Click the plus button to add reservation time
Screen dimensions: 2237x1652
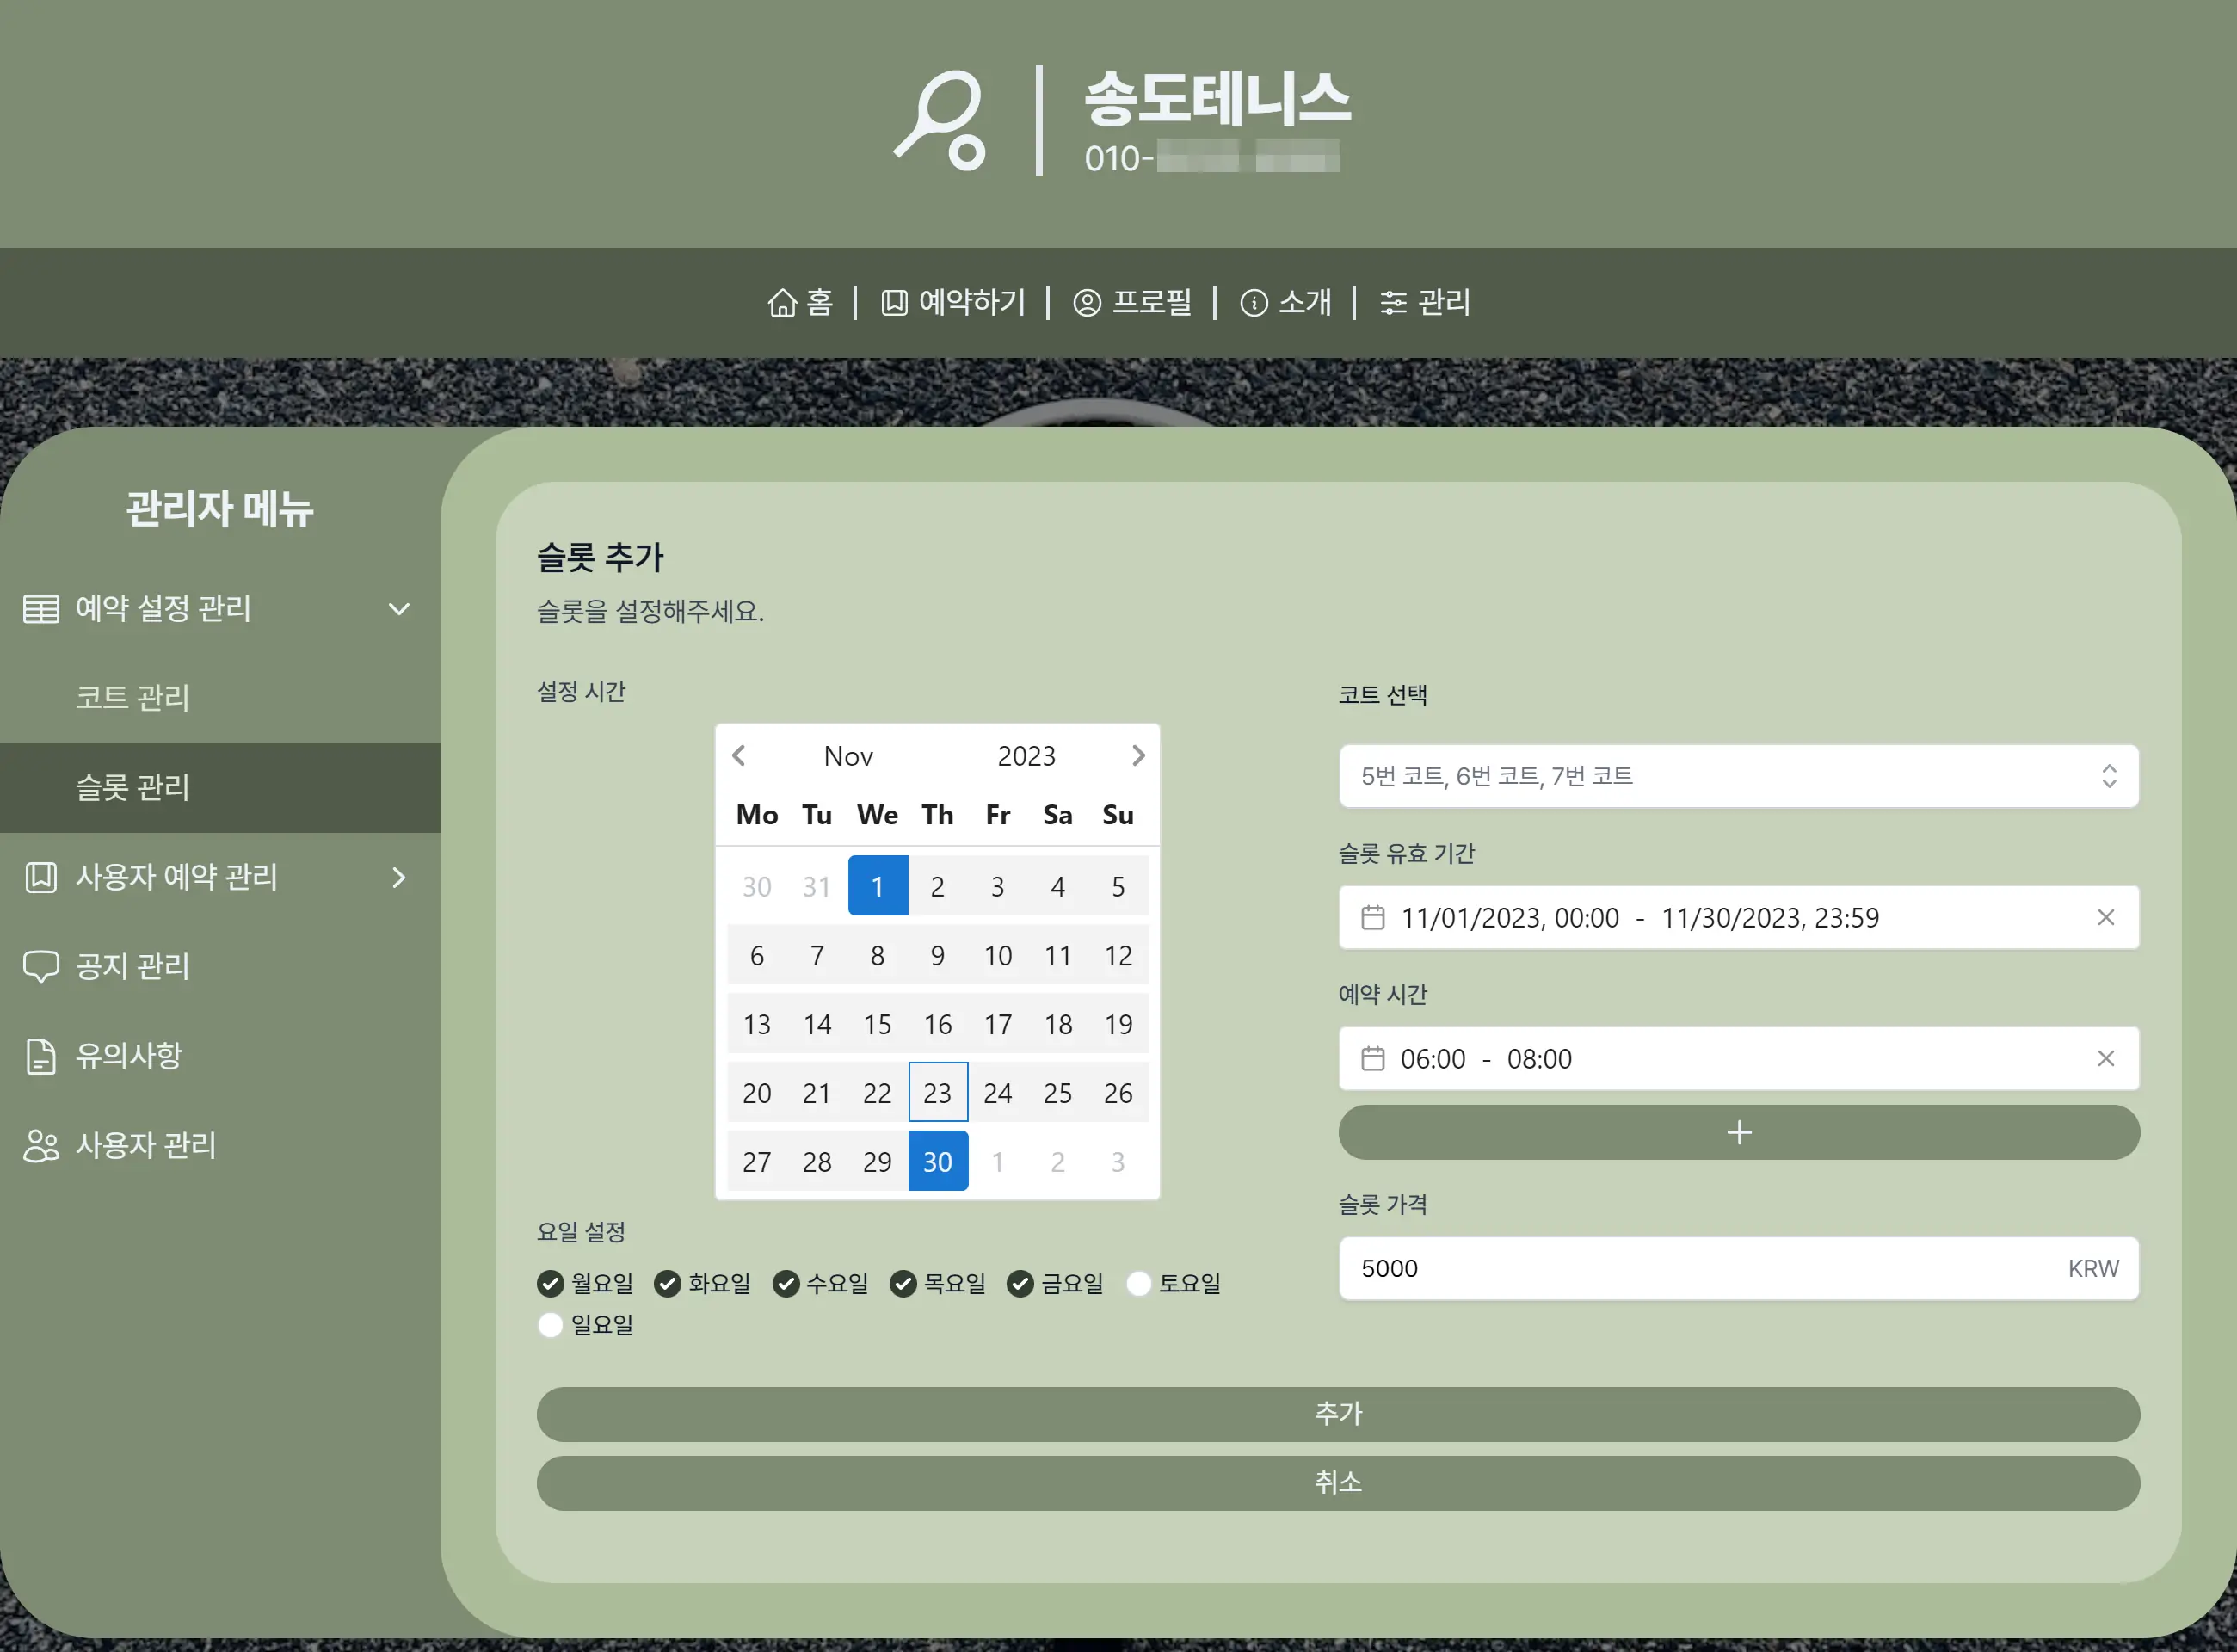[x=1738, y=1132]
